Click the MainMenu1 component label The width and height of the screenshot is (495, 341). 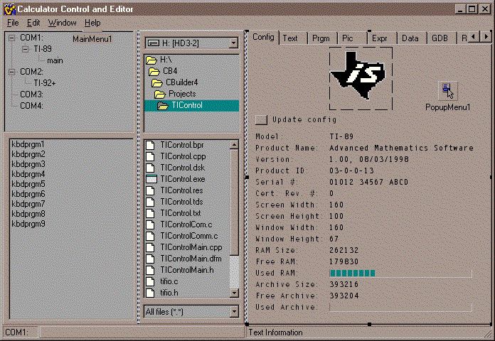click(x=92, y=39)
